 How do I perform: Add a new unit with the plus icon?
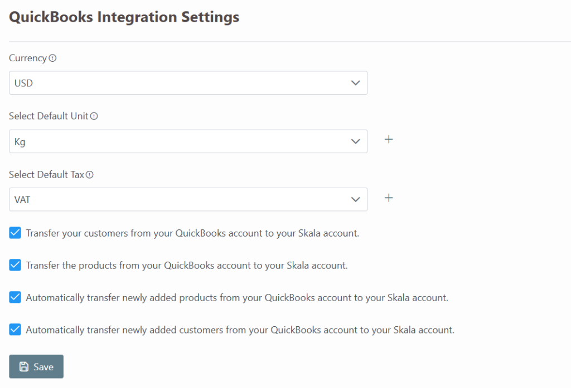click(389, 139)
